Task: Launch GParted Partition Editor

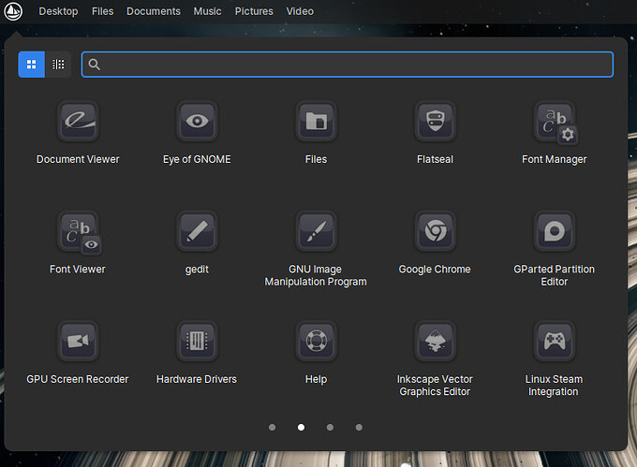Action: click(555, 231)
